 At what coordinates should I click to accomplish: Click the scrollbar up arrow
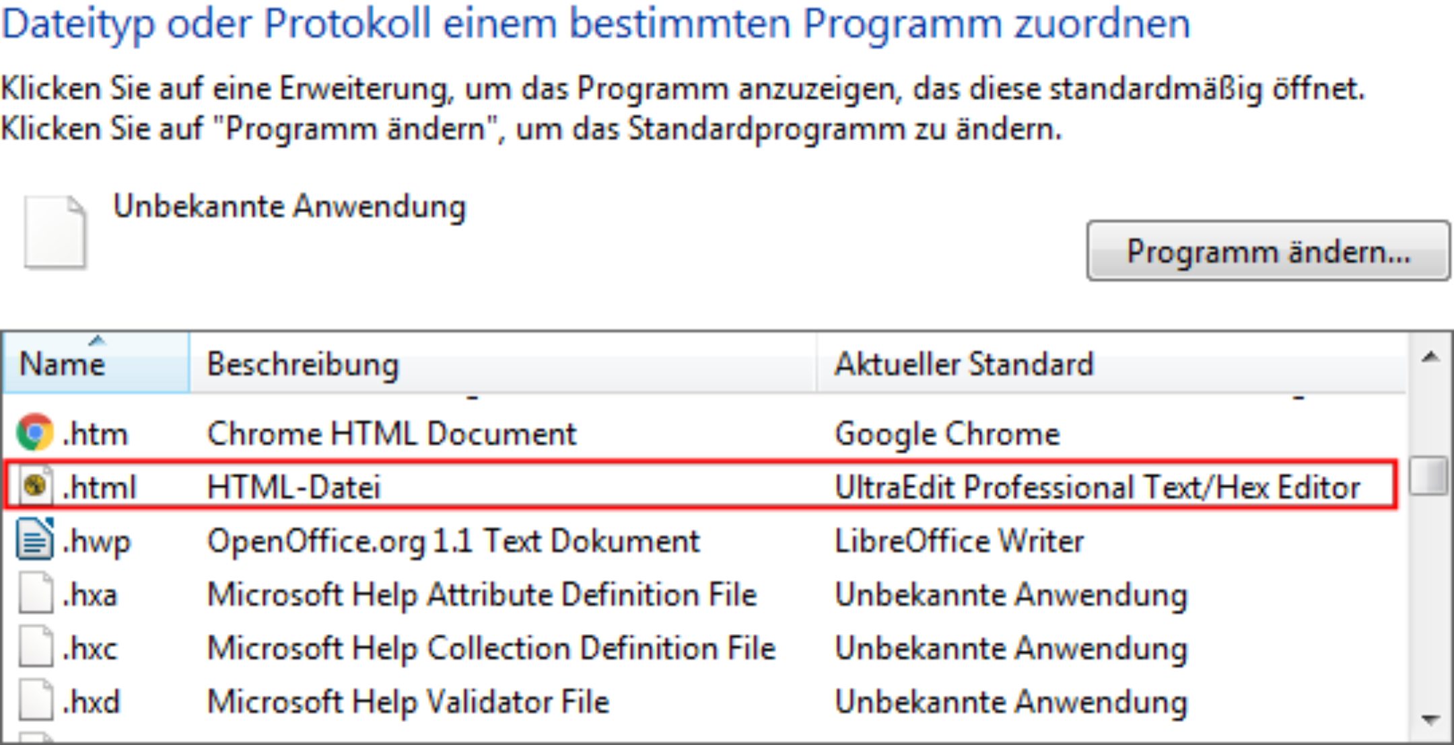click(1430, 357)
